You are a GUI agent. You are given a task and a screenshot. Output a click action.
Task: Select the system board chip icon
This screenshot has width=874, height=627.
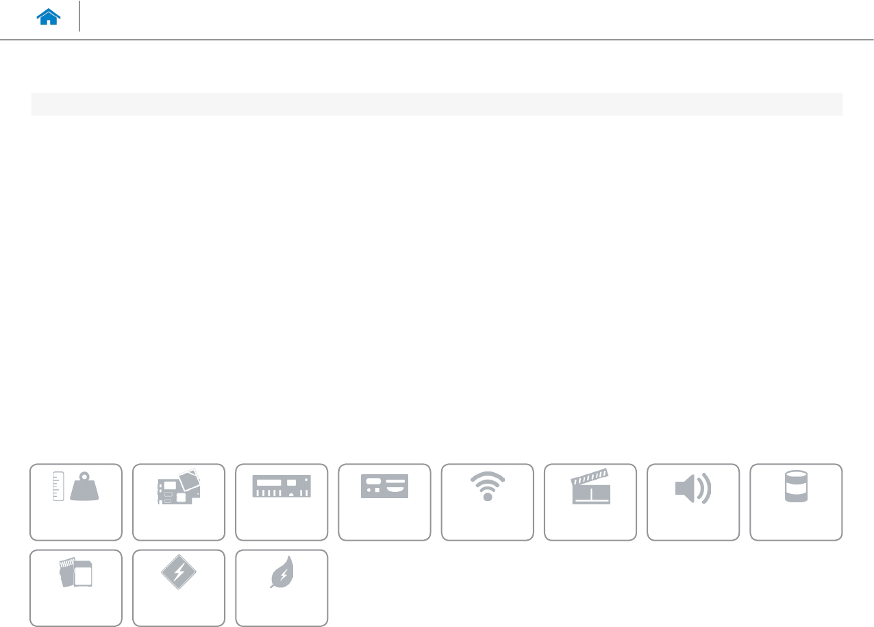click(x=179, y=487)
